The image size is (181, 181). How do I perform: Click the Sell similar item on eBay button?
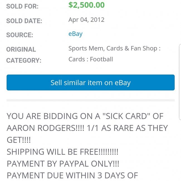(x=90, y=83)
